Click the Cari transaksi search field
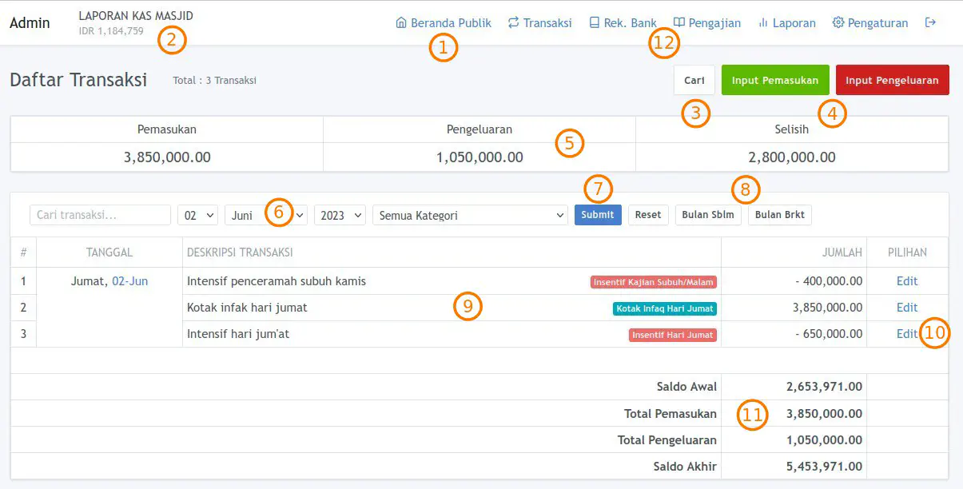The height and width of the screenshot is (489, 963). (x=101, y=214)
